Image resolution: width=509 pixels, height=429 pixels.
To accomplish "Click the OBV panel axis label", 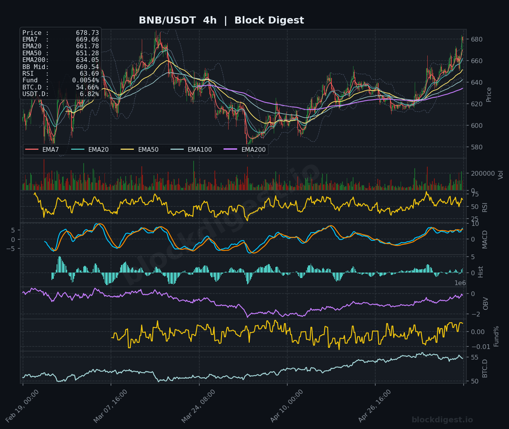I will 486,303.
